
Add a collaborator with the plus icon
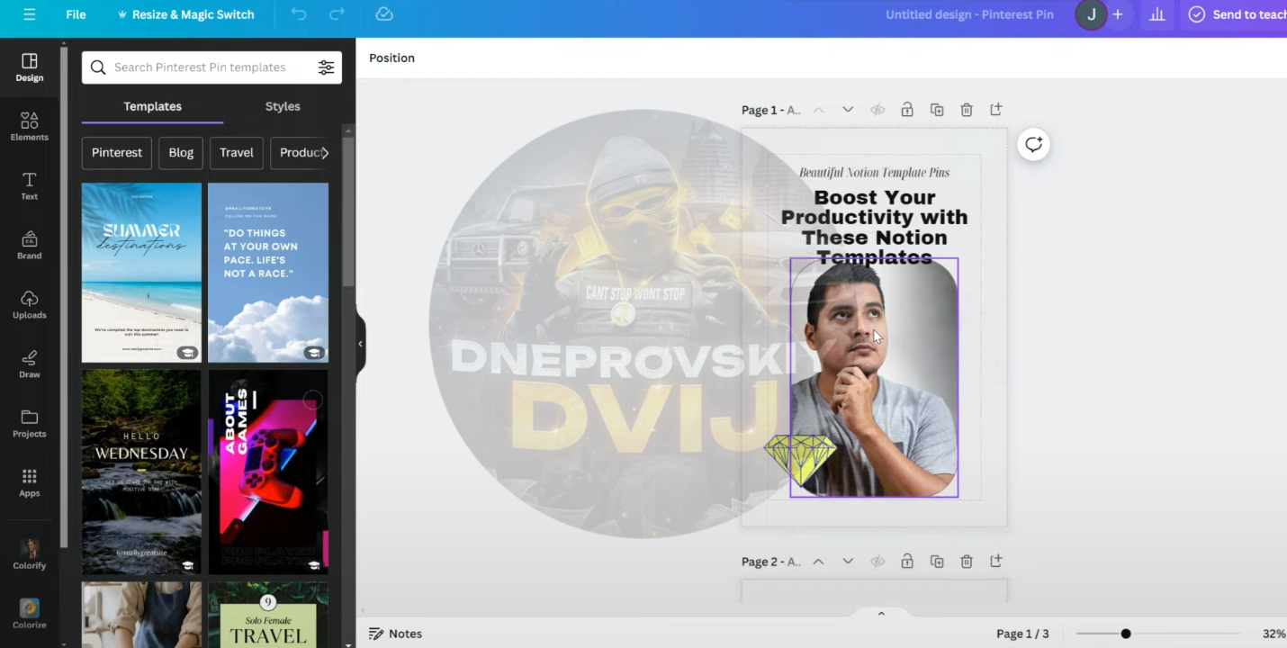click(x=1118, y=14)
